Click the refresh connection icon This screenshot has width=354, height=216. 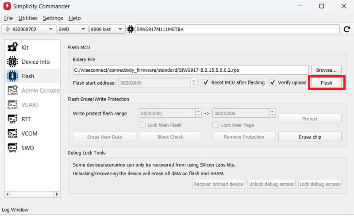coord(347,29)
